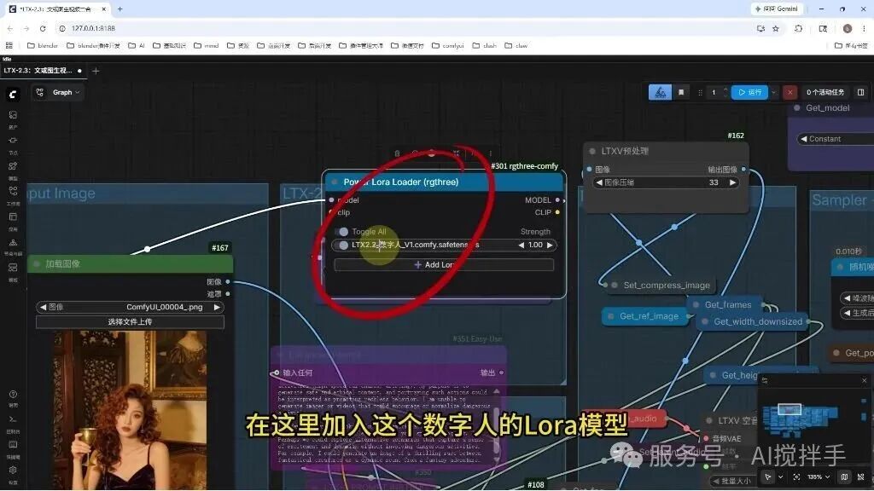874x491 pixels.
Task: Click the 运行 run button
Action: click(749, 92)
